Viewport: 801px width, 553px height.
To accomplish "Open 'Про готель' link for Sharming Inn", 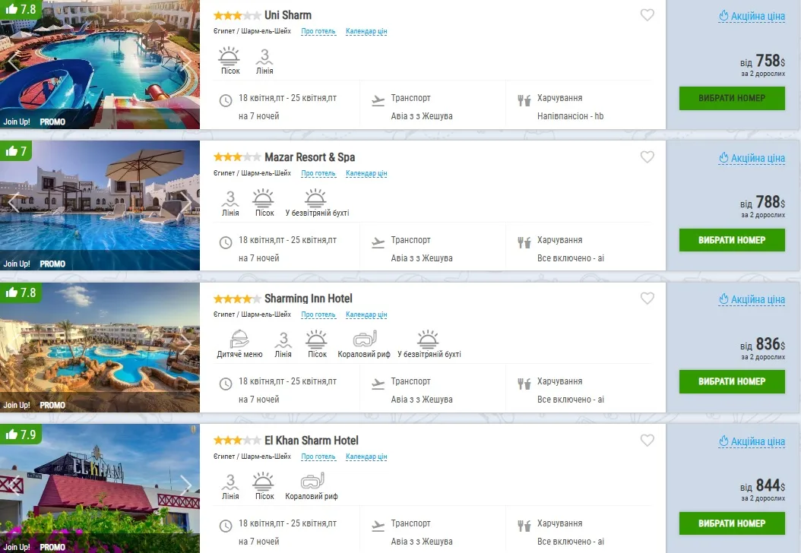I will 318,314.
